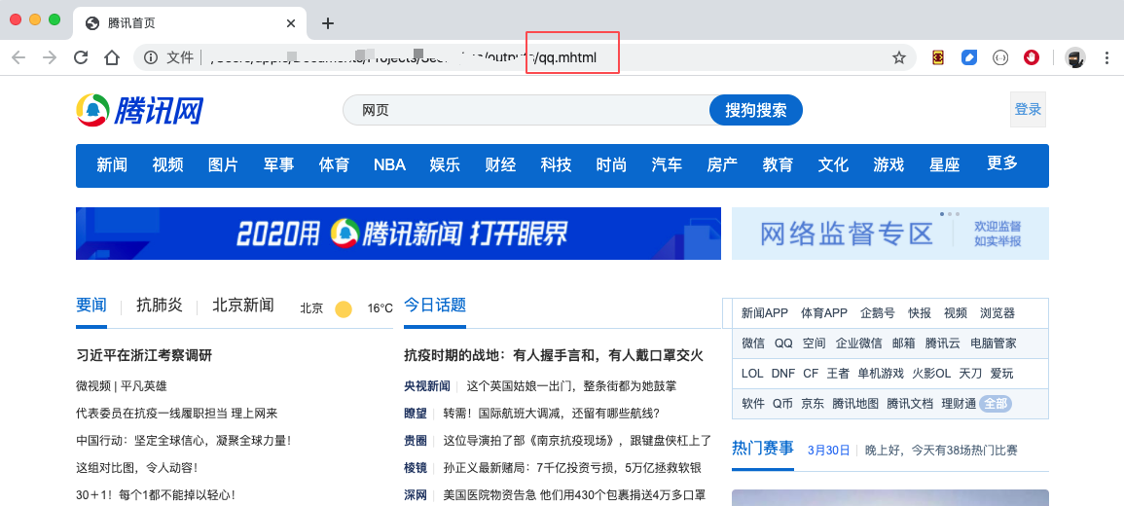Open 邮箱 link in services box
This screenshot has height=506, width=1124.
click(x=904, y=343)
